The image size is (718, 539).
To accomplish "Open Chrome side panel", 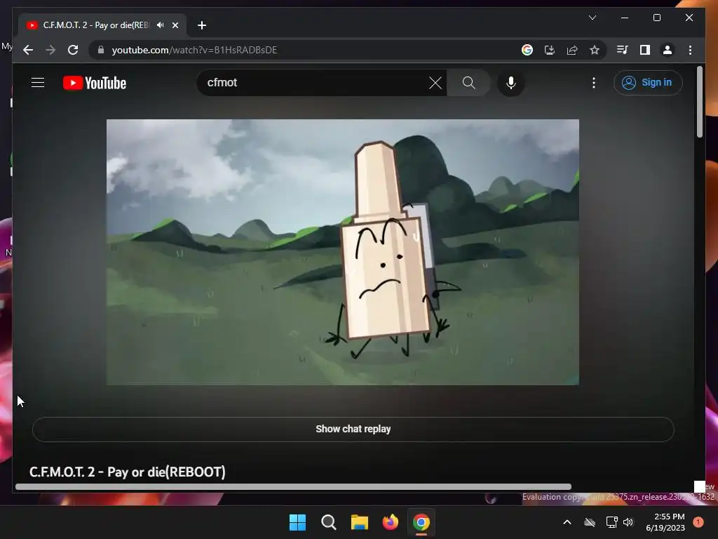I will pyautogui.click(x=645, y=50).
